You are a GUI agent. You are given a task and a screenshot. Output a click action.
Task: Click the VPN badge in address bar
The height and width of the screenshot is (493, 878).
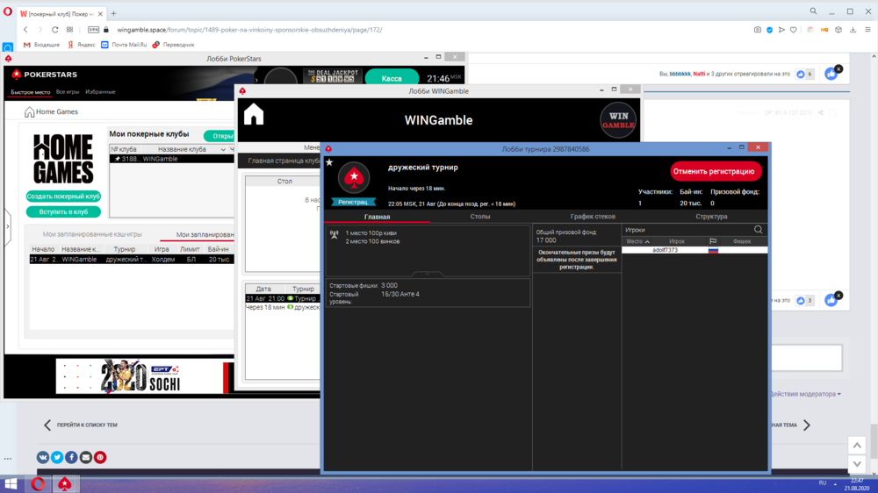[93, 29]
